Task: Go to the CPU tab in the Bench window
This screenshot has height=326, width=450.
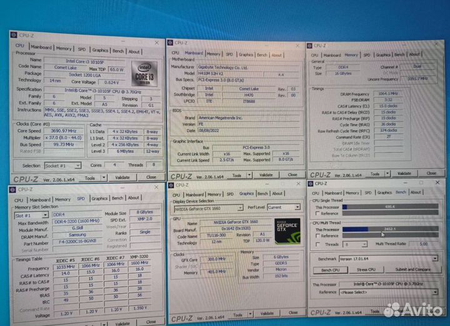Action: pyautogui.click(x=316, y=193)
